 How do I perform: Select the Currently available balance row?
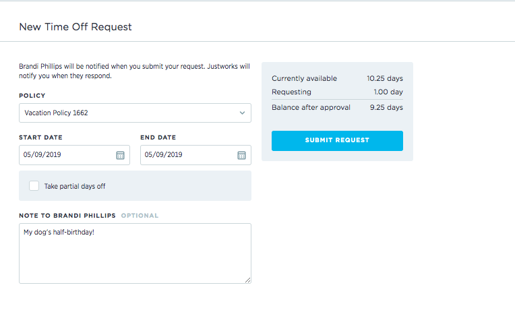337,78
